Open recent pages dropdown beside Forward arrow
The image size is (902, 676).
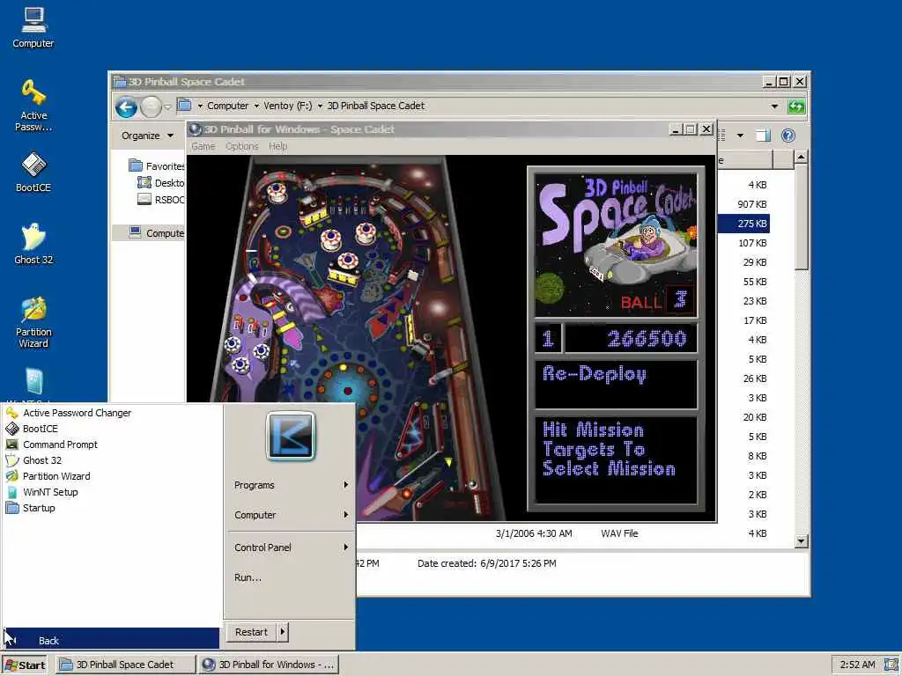pyautogui.click(x=167, y=107)
